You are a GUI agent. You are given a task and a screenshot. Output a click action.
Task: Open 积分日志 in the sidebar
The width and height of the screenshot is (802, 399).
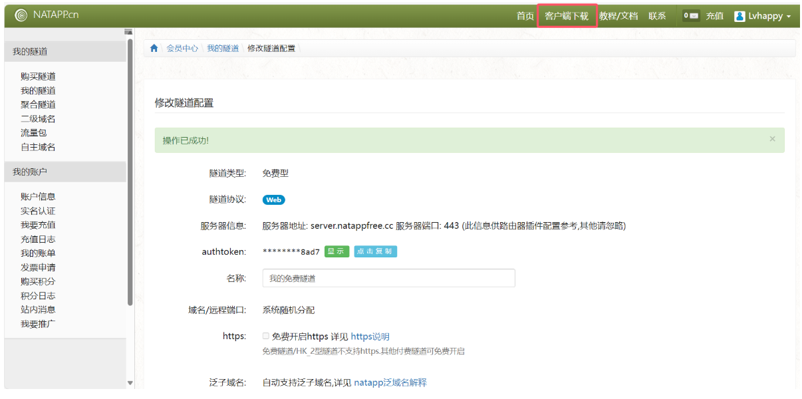coord(38,296)
